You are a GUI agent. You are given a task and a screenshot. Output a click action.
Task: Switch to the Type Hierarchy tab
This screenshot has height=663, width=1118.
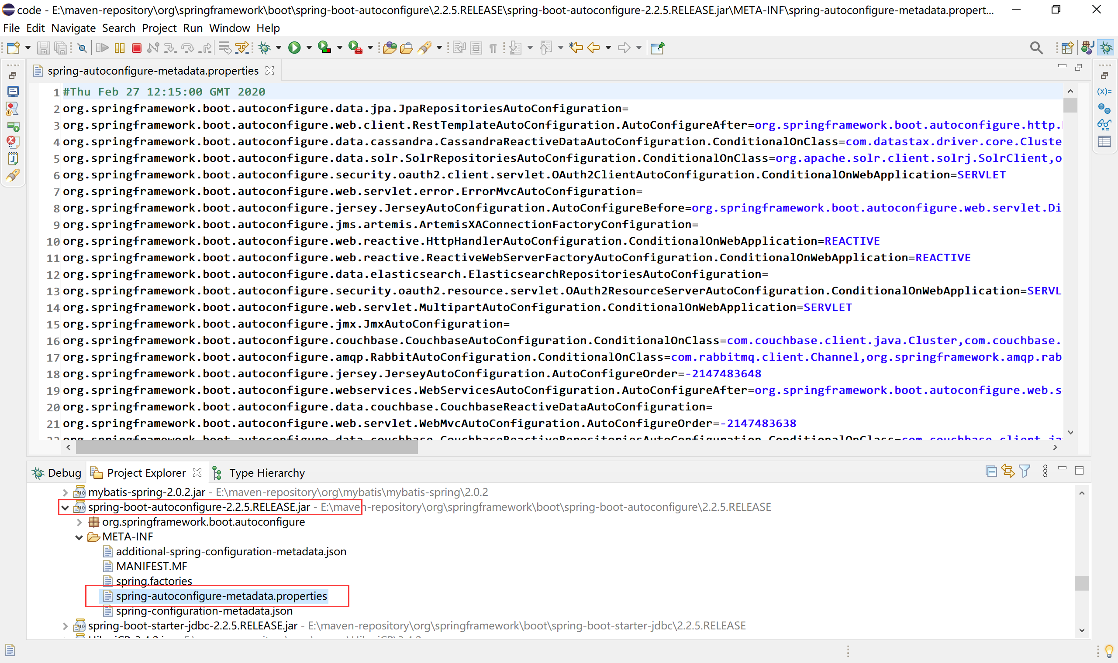pos(266,473)
